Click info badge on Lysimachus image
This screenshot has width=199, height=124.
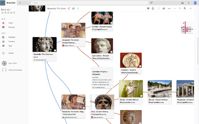(x=111, y=52)
